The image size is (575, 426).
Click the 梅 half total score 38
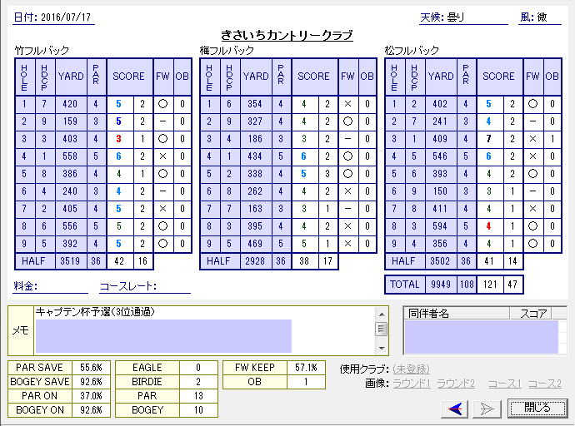(304, 261)
